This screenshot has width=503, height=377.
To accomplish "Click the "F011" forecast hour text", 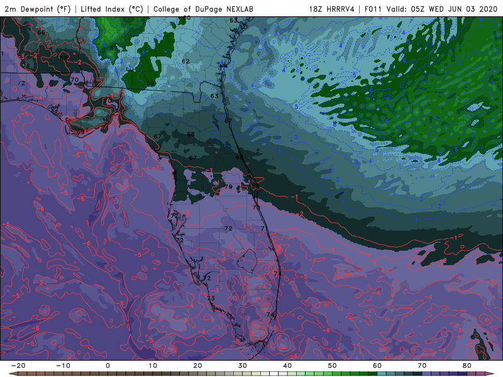I will pos(373,9).
